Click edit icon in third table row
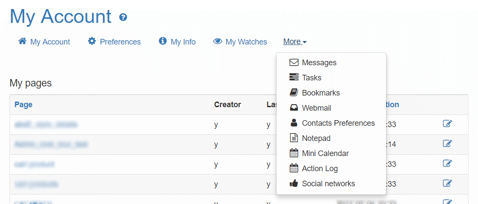The image size is (478, 204). (447, 164)
